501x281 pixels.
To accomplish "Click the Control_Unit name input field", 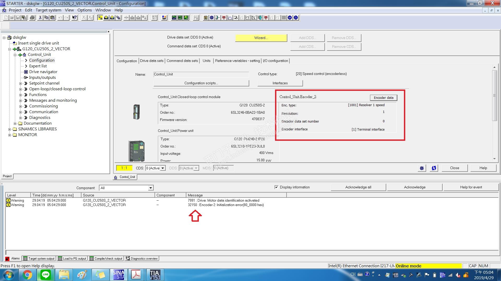I will coord(201,74).
